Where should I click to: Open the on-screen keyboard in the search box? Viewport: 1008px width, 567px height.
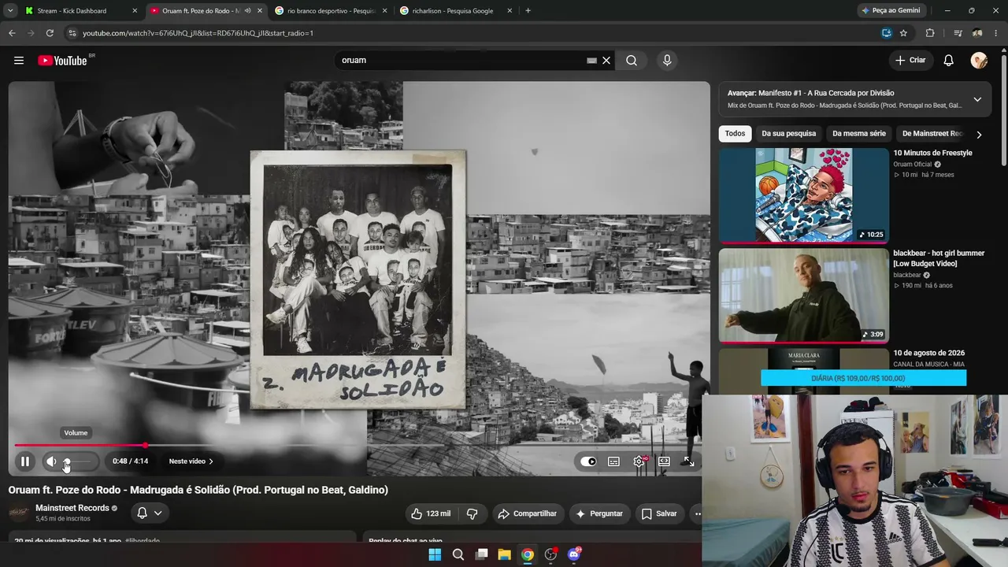click(x=591, y=61)
